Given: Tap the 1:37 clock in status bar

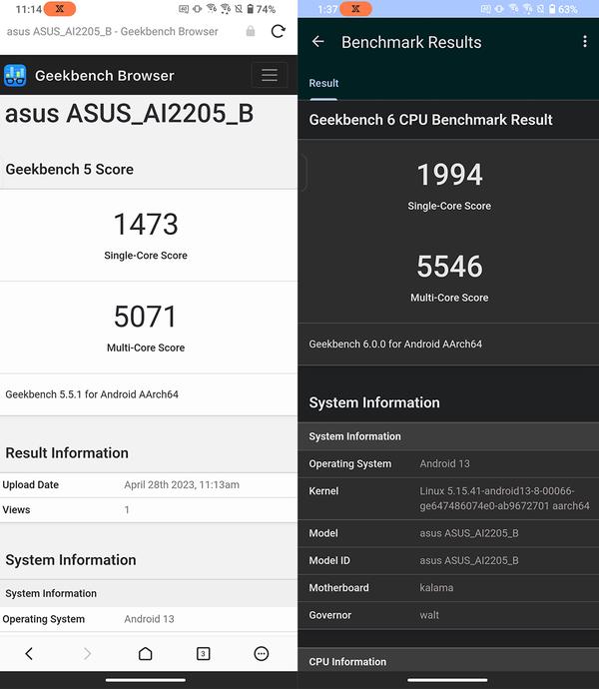Looking at the screenshot, I should (327, 9).
